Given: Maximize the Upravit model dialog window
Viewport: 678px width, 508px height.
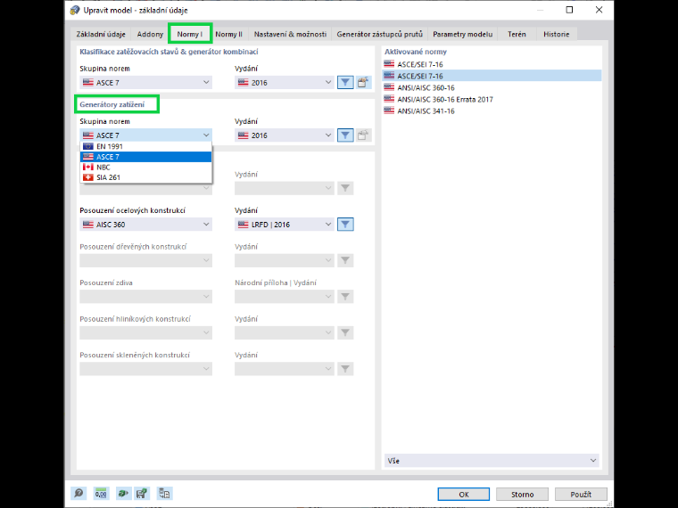Looking at the screenshot, I should click(569, 10).
